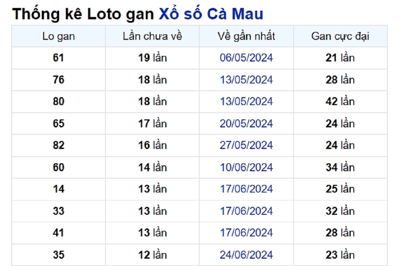Select the date 17/06/2024 in row 33
This screenshot has width=399, height=266.
(x=246, y=211)
